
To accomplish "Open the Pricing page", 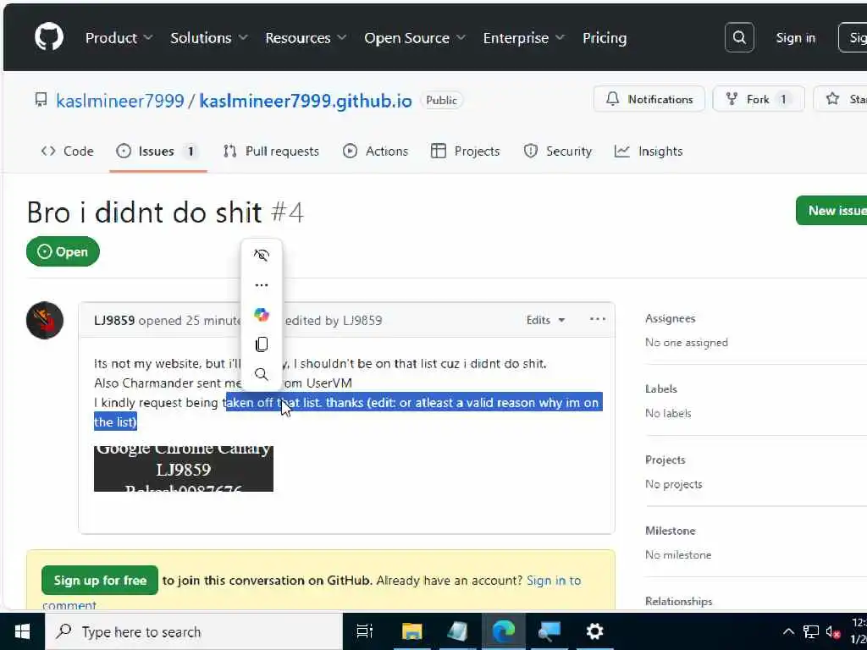I will coord(605,37).
